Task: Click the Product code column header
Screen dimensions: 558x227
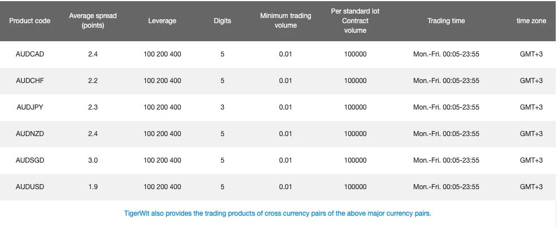Action: (29, 21)
